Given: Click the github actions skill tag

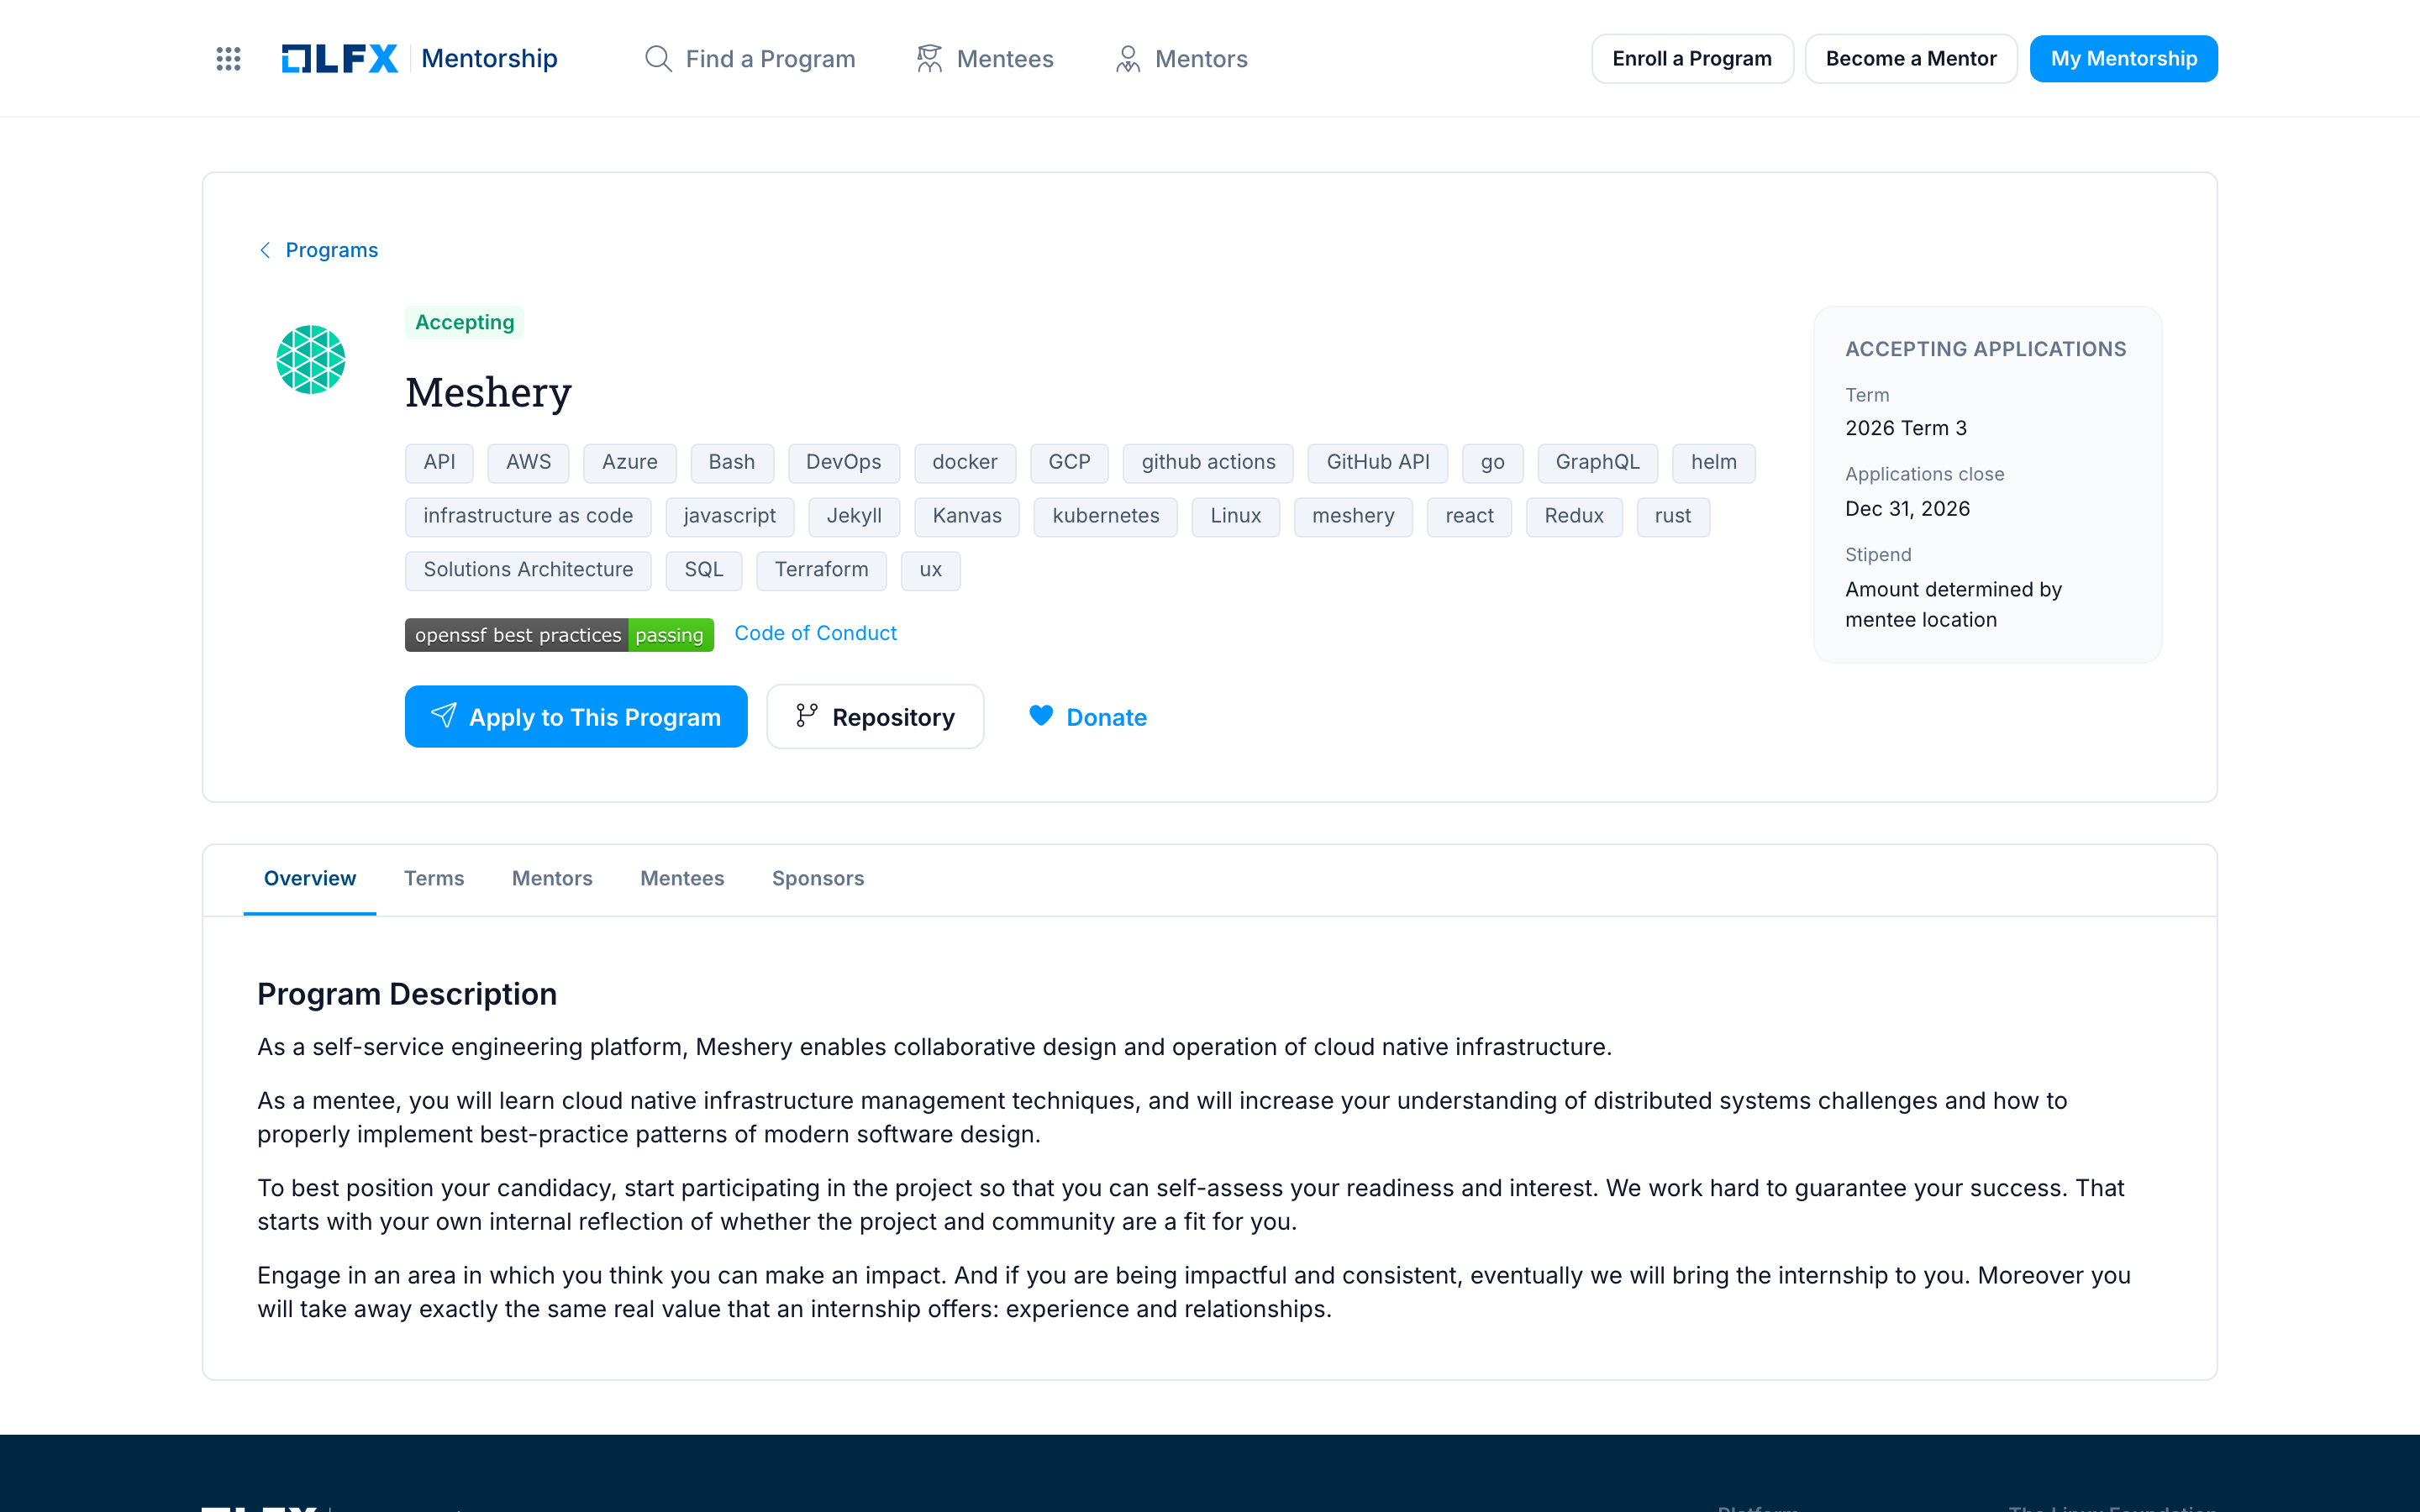Looking at the screenshot, I should click(1208, 463).
